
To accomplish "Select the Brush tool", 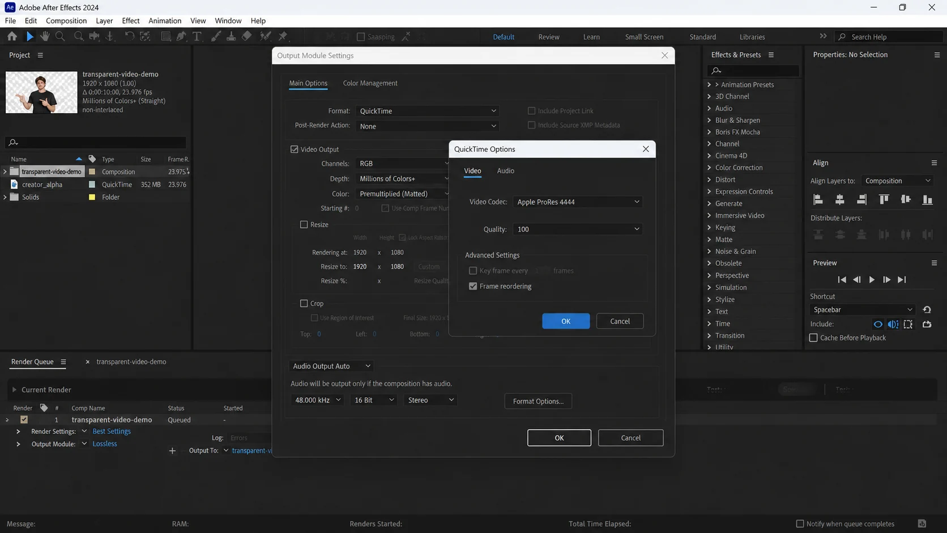I will tap(216, 36).
